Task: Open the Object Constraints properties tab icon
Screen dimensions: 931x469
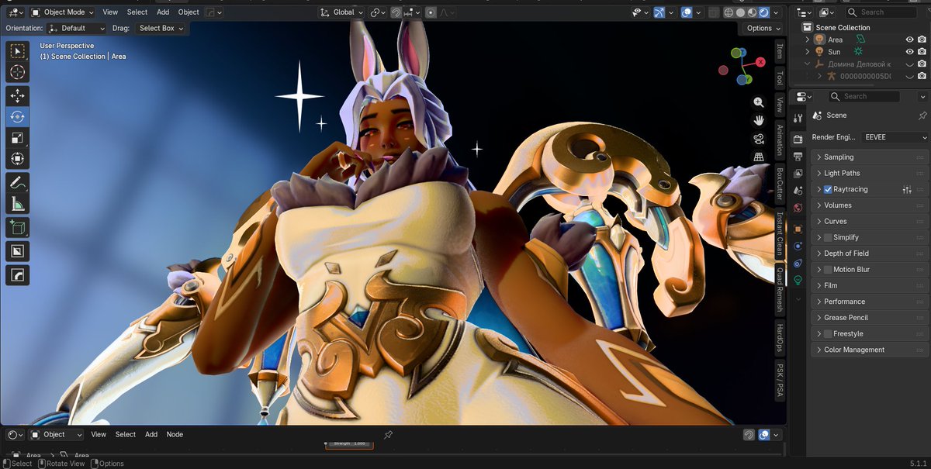Action: (798, 263)
